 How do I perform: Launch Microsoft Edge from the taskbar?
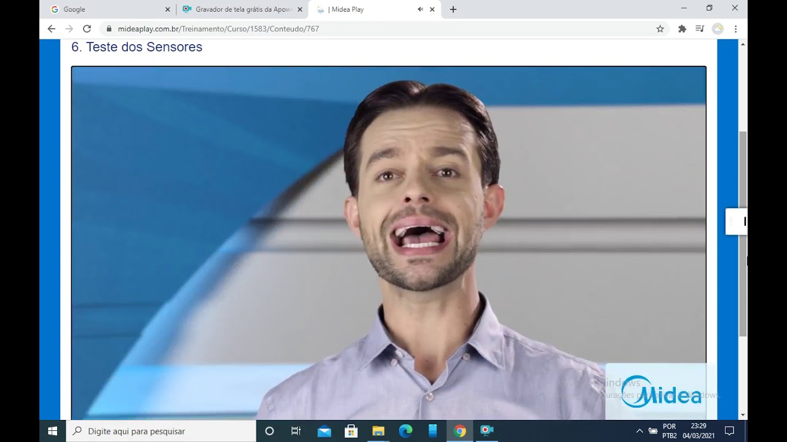(405, 431)
